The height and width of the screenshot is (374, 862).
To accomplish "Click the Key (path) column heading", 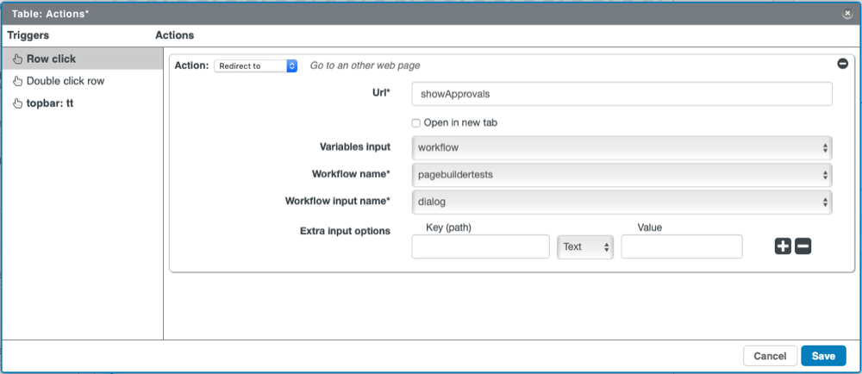I will pyautogui.click(x=448, y=228).
